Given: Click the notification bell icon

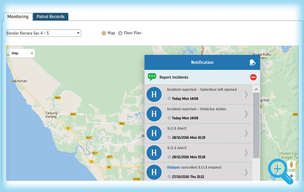Looking at the screenshot, I should click(252, 62).
